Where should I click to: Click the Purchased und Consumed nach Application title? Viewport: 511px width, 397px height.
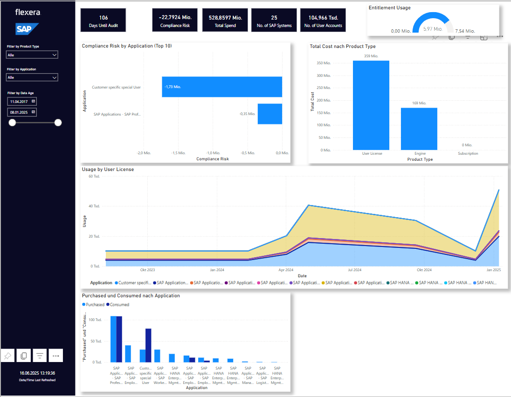click(131, 296)
